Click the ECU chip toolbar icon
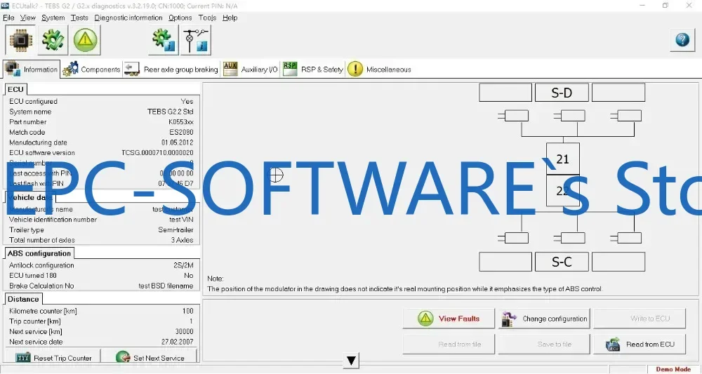 [20, 40]
